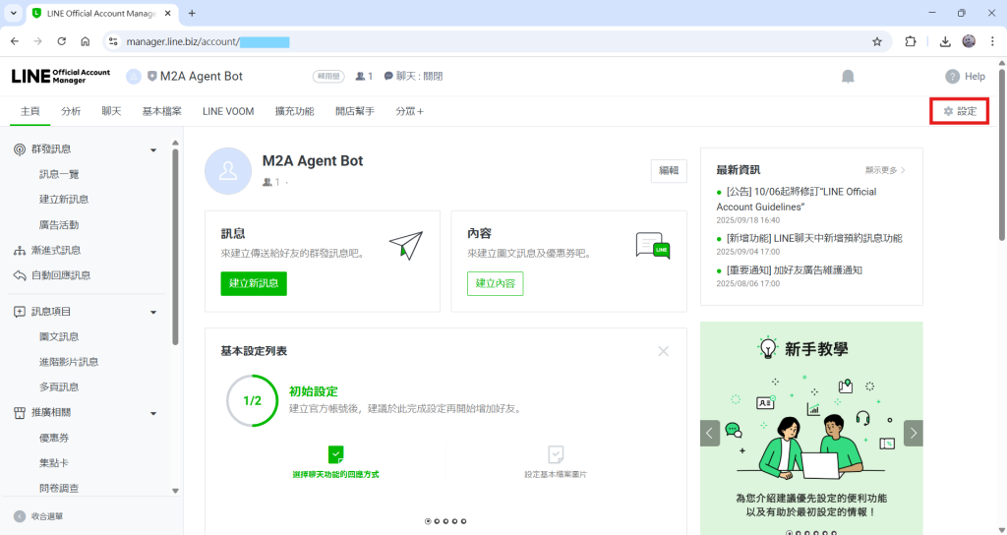This screenshot has height=535, width=1007.
Task: Open 廣告活動 in the sidebar
Action: click(x=59, y=225)
